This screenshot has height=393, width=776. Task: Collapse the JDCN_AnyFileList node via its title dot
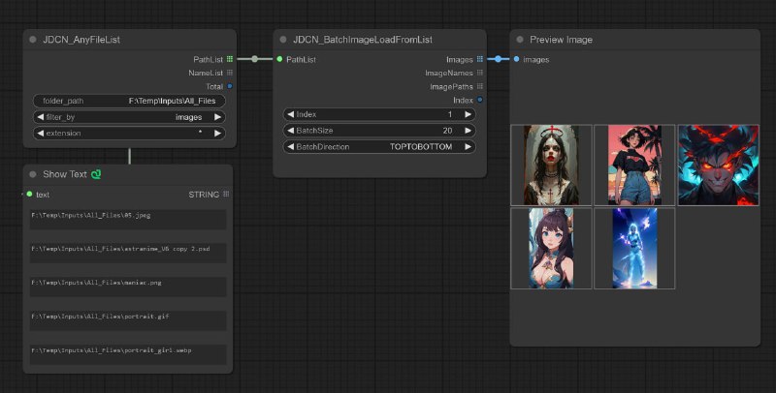tap(33, 40)
